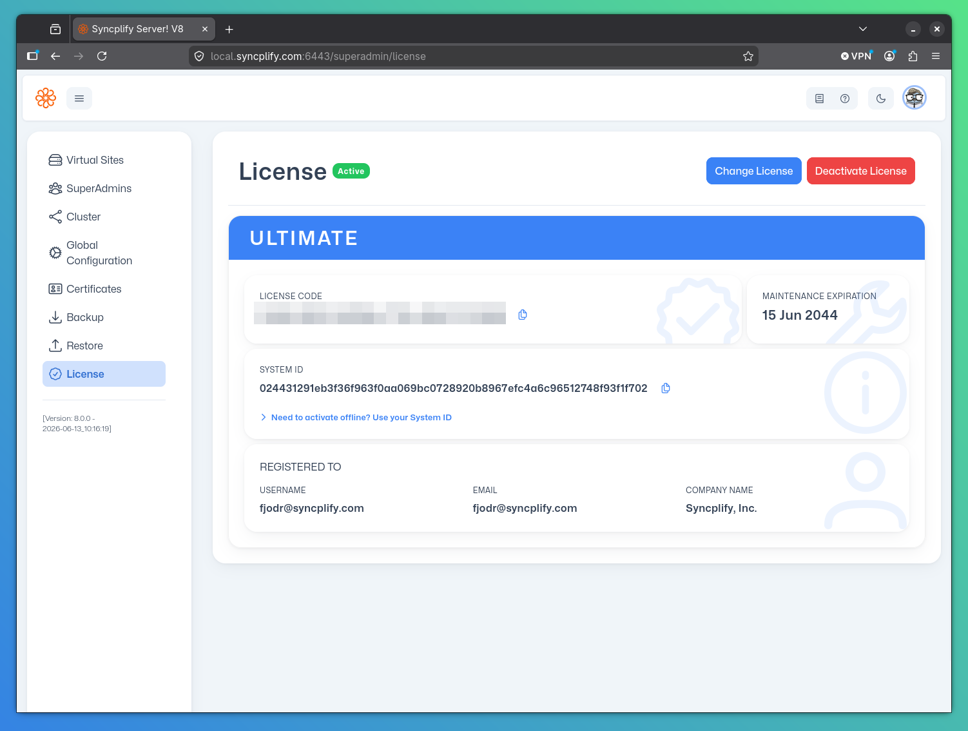Minimize the browser window
The width and height of the screenshot is (968, 731).
pos(913,29)
